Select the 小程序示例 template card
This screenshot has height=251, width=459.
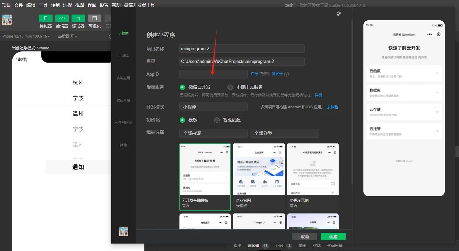point(313,177)
